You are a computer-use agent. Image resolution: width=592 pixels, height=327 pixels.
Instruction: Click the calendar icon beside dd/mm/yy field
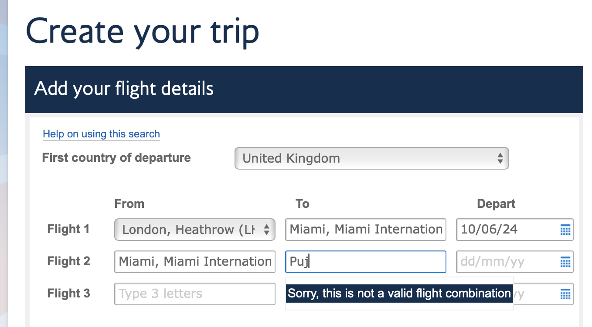click(x=565, y=262)
